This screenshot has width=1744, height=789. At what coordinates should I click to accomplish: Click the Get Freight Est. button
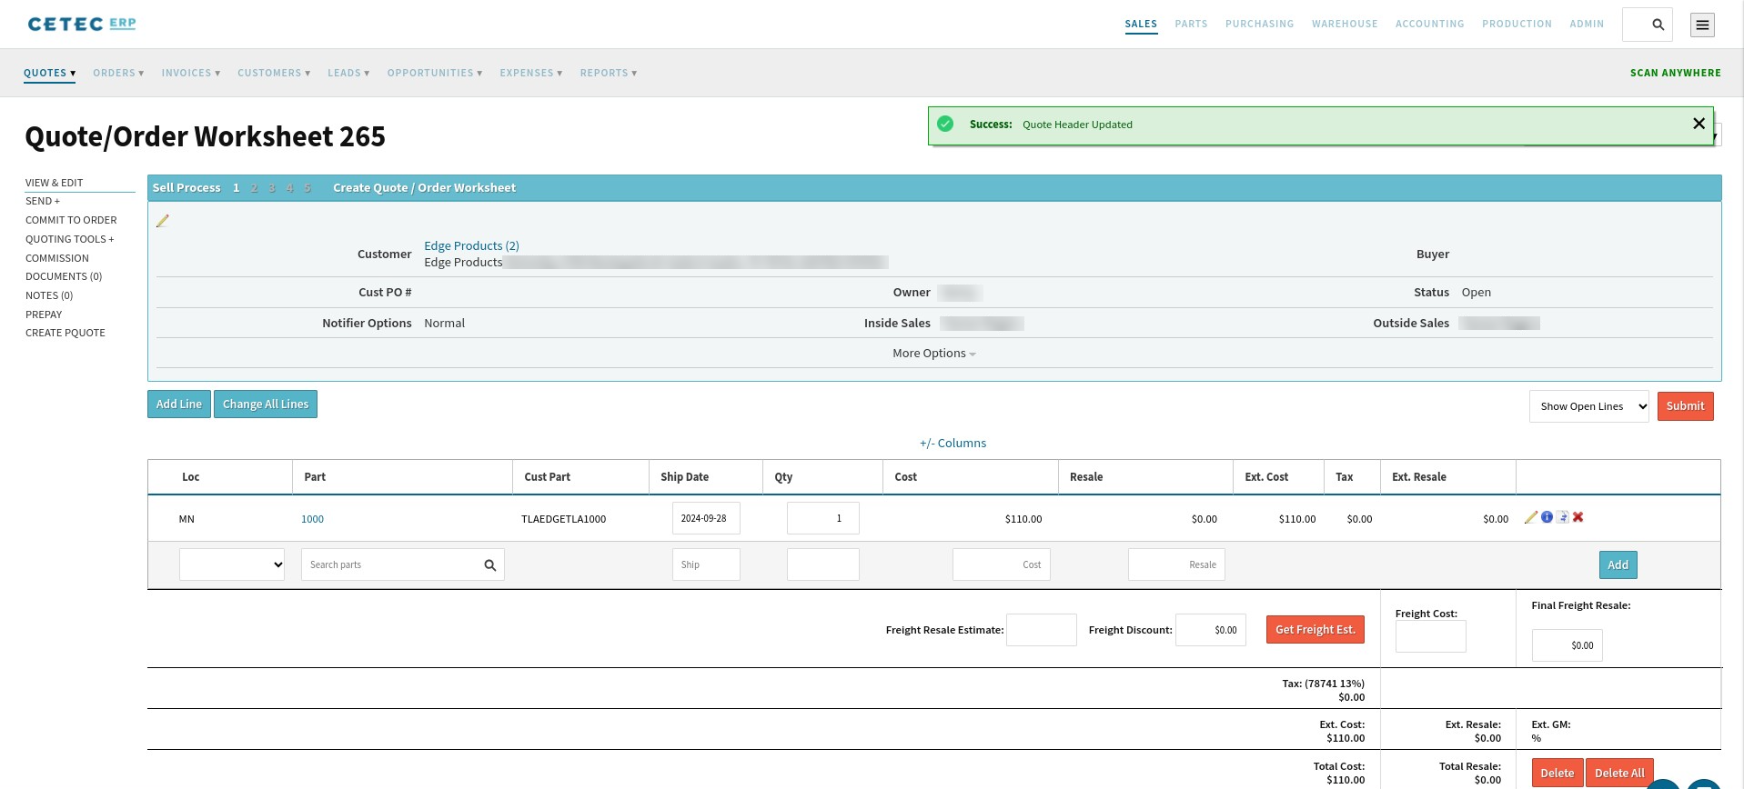click(1316, 630)
